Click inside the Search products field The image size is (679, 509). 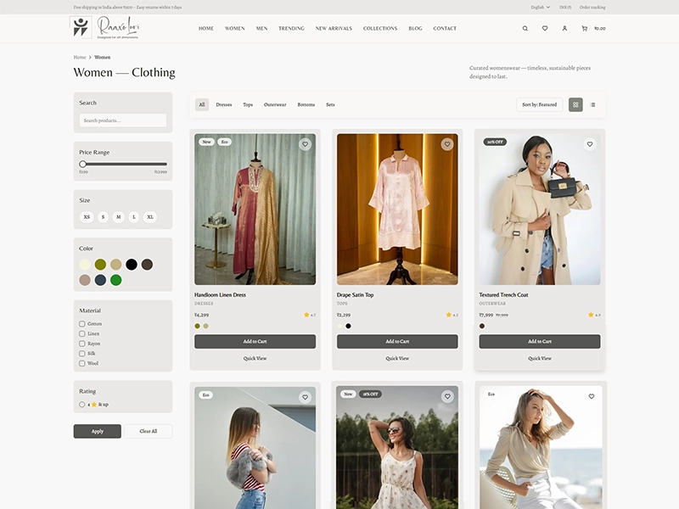click(123, 120)
